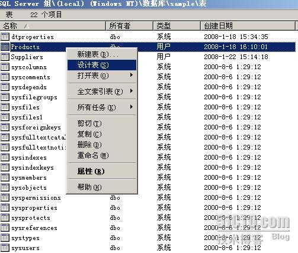Viewport: 298px width, 253px height.
Task: Choose 剪切(T) from the context menu
Action: pos(102,124)
